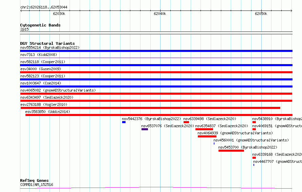Click the ruler's left end arrow
Image resolution: width=302 pixels, height=192 pixels.
(x=21, y=11)
